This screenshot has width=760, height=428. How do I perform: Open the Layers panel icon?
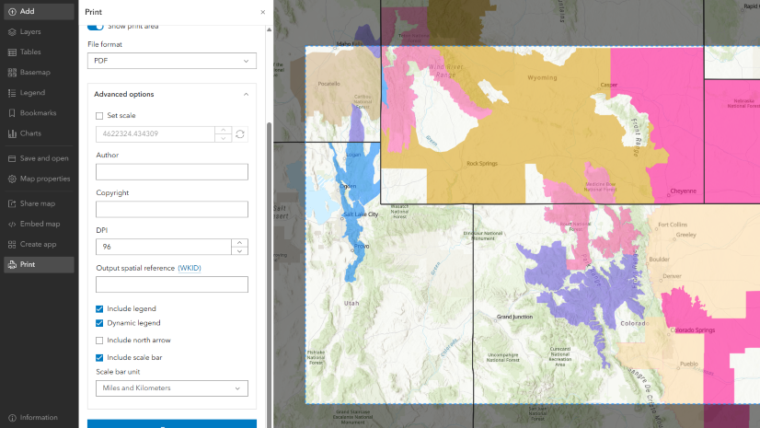point(12,32)
